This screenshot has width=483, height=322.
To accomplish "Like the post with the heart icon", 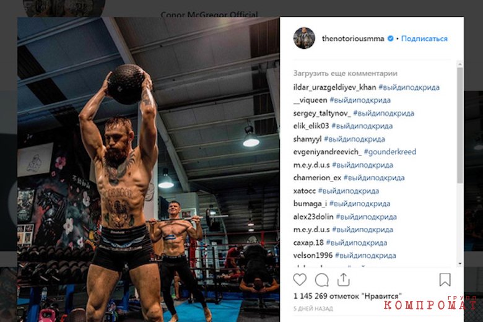I will coord(300,279).
